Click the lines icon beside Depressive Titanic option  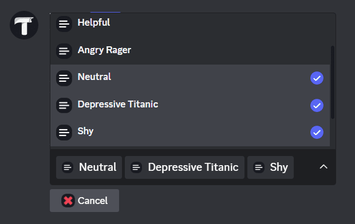click(x=64, y=105)
